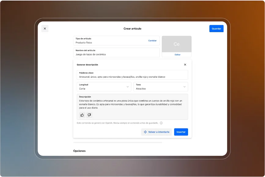The width and height of the screenshot is (265, 177).
Task: Select the Ce placeholder image thumbnail
Action: click(177, 44)
